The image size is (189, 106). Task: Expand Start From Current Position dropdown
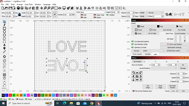(181, 33)
